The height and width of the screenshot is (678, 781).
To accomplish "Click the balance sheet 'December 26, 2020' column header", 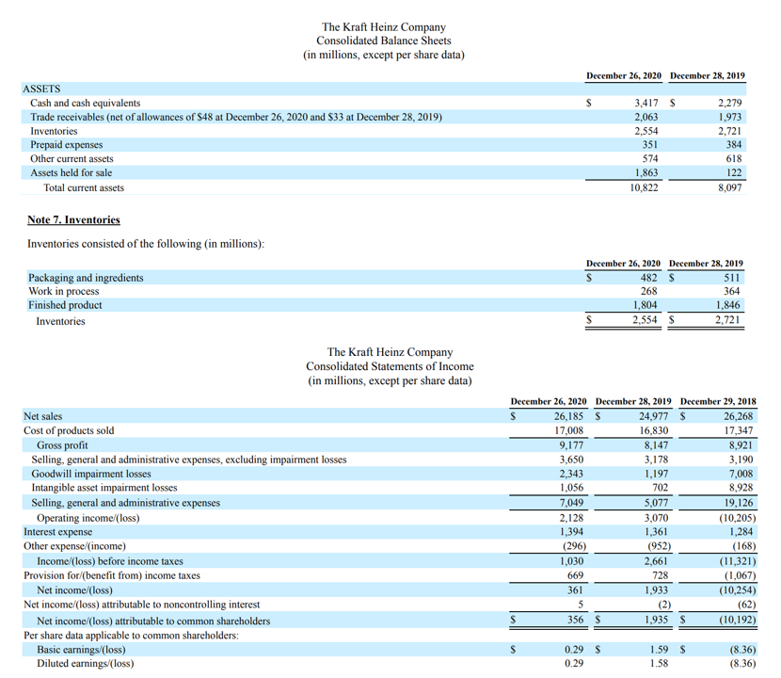I will tap(624, 75).
